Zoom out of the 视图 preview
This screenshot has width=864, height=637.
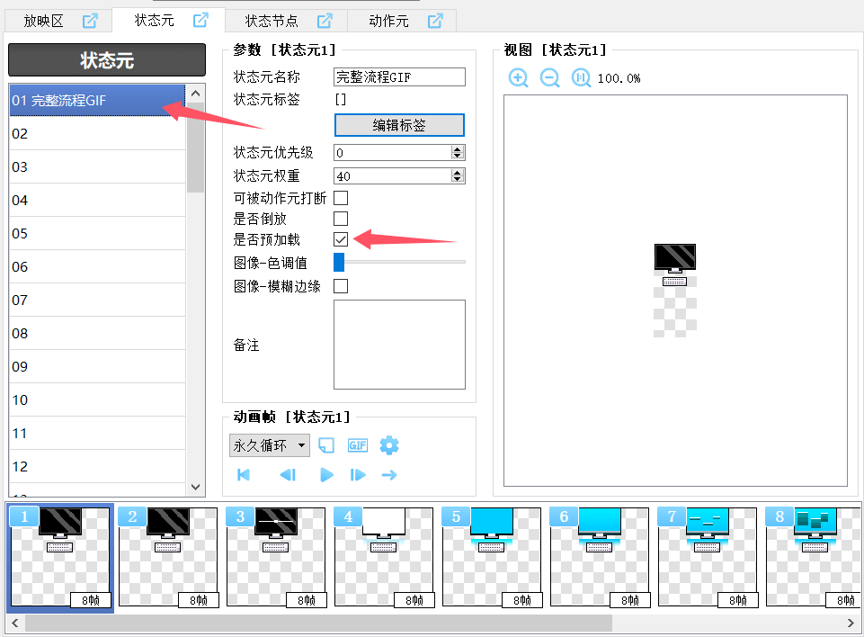549,78
